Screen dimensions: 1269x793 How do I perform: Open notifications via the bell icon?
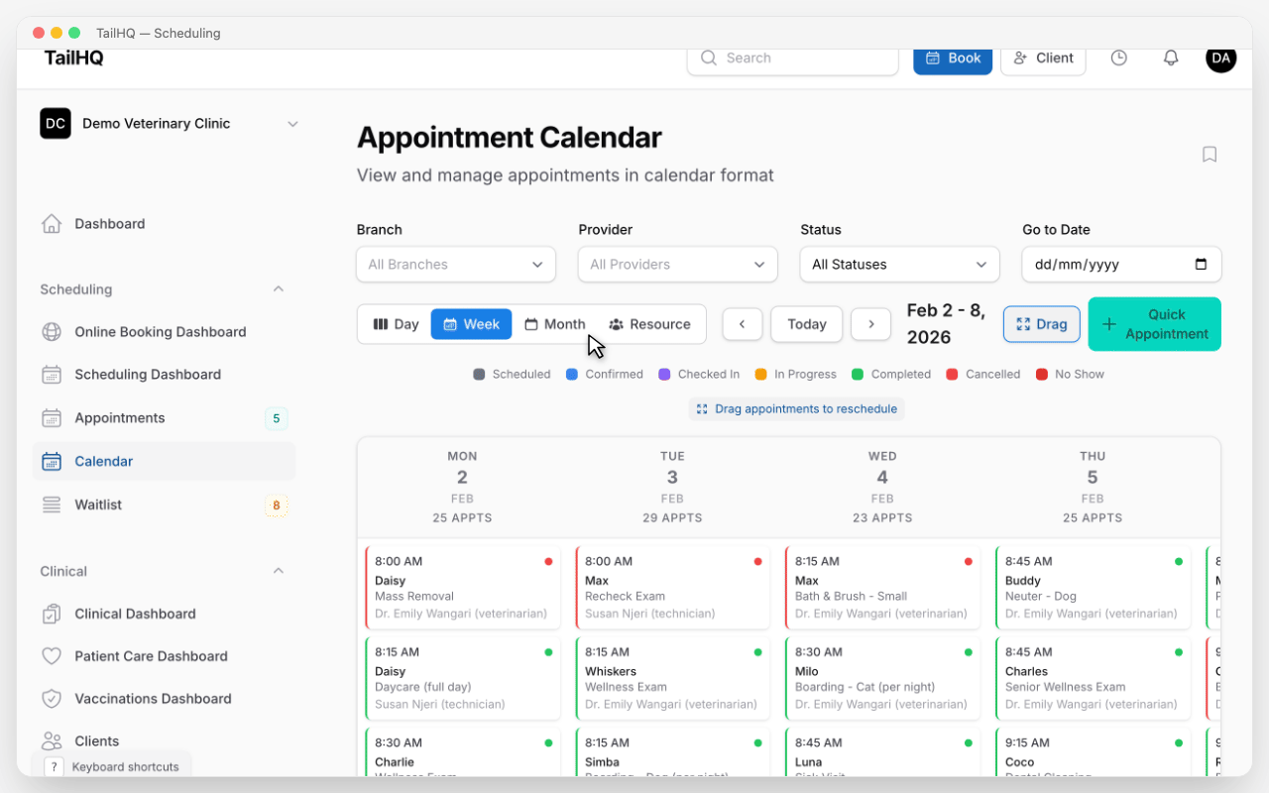point(1170,57)
